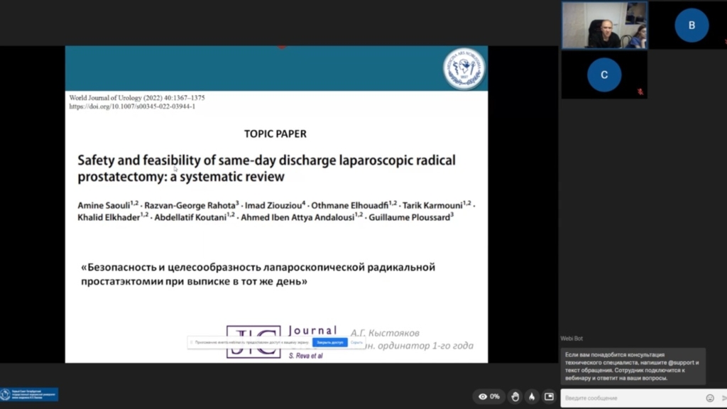Open the emoji picker in chat

[710, 398]
